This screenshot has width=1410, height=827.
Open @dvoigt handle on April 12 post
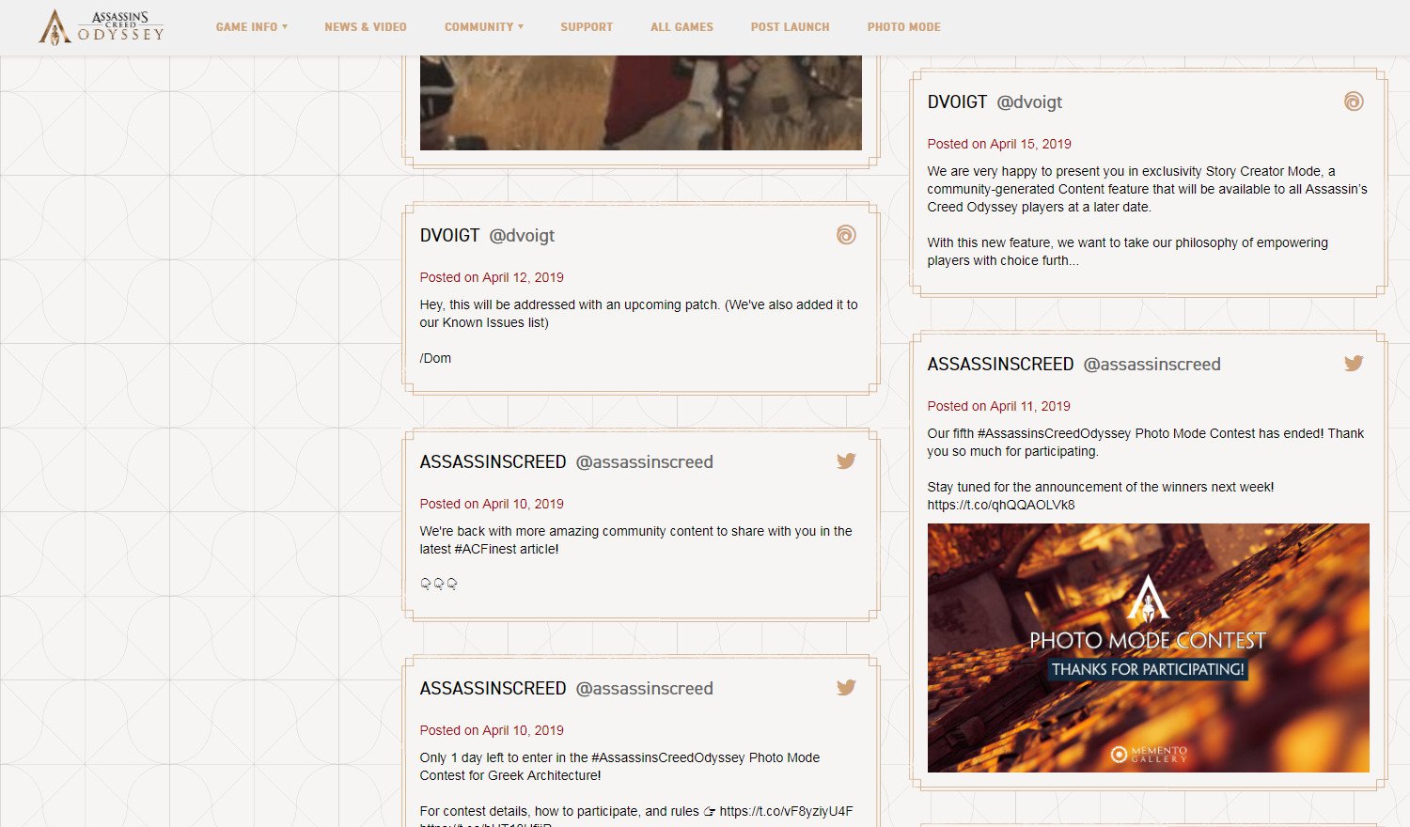522,236
